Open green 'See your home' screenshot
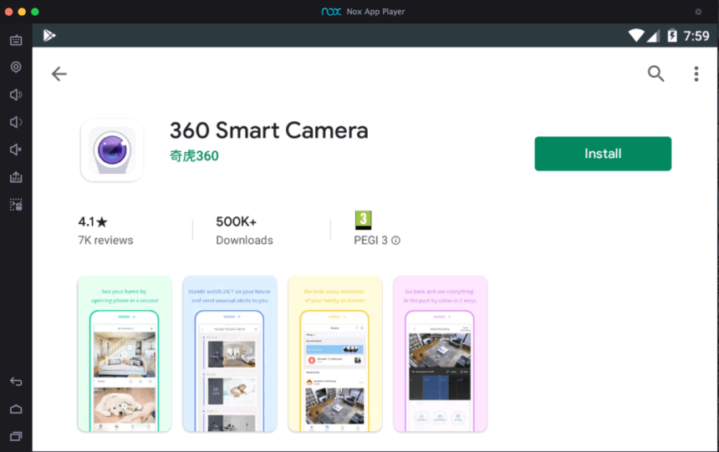Image resolution: width=719 pixels, height=452 pixels. (125, 354)
